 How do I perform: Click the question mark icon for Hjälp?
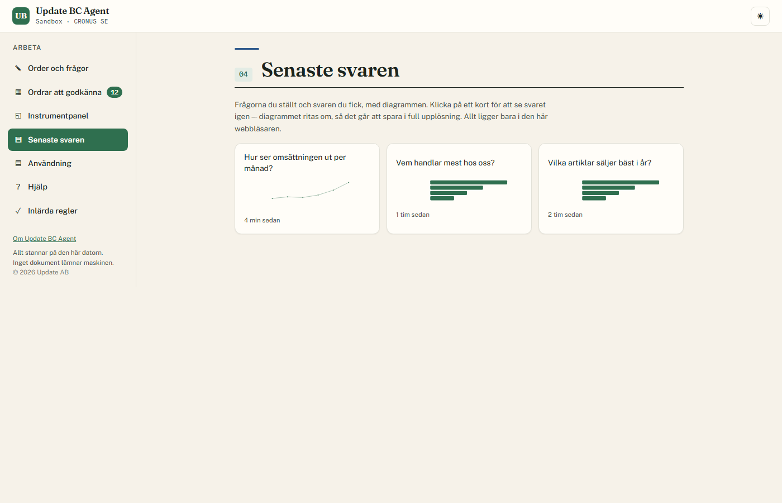(18, 187)
